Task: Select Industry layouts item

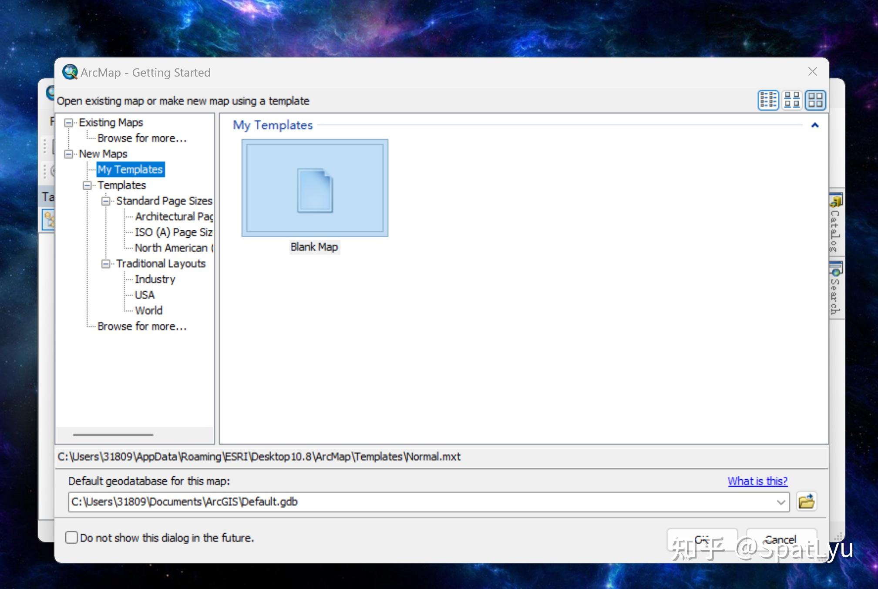Action: coord(155,279)
